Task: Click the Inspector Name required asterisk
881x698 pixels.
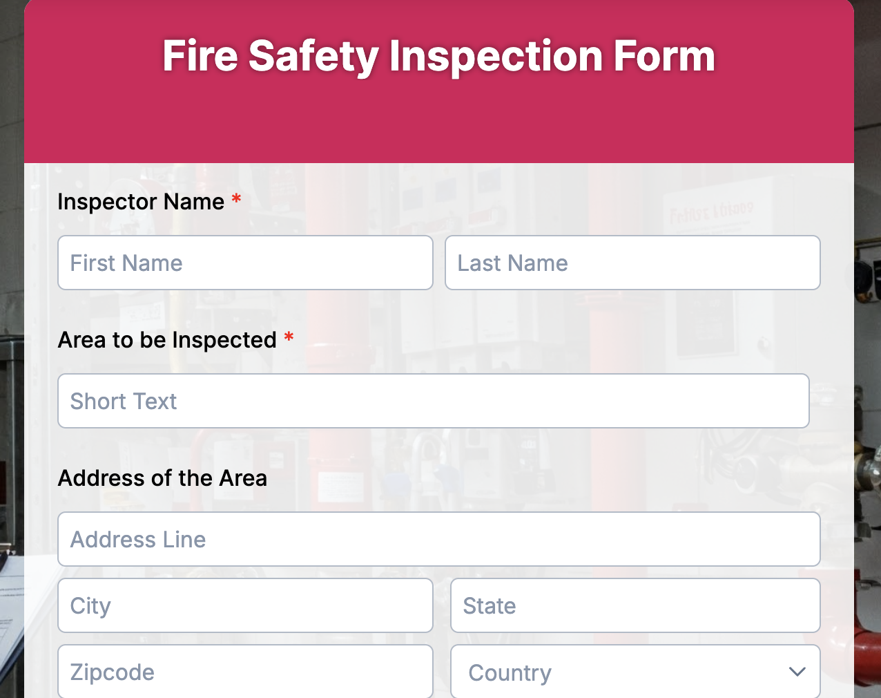Action: point(235,200)
